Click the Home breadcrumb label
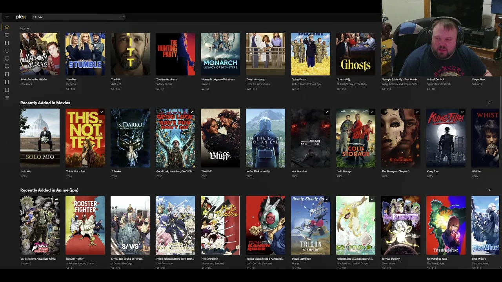The image size is (502, 282). 25,28
